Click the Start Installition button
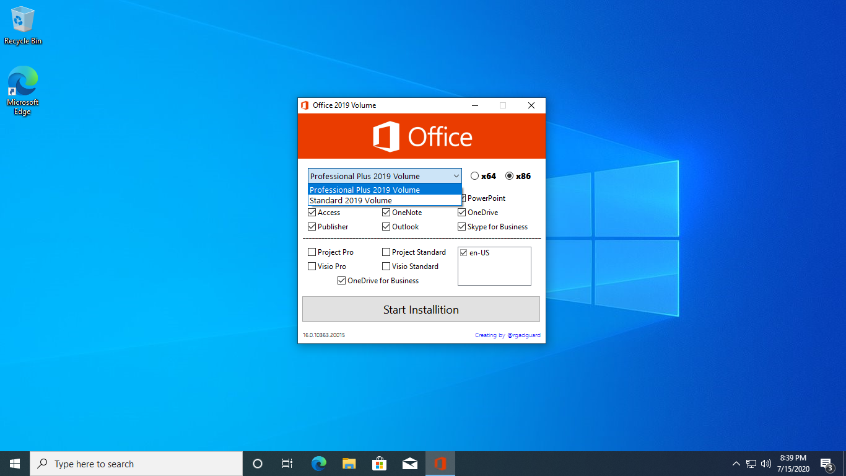 click(x=421, y=309)
